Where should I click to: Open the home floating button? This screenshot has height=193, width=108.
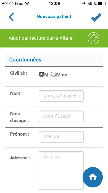tap(93, 177)
